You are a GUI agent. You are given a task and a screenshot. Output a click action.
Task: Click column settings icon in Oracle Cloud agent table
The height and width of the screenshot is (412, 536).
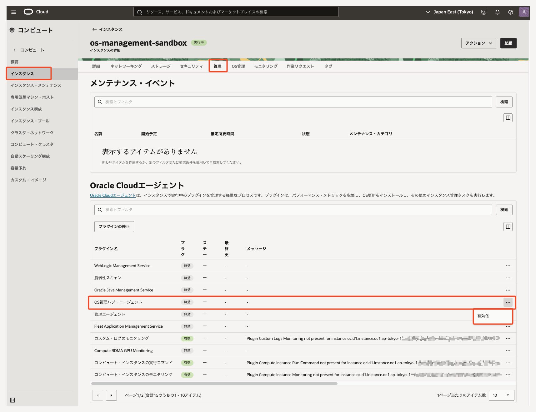pos(508,227)
